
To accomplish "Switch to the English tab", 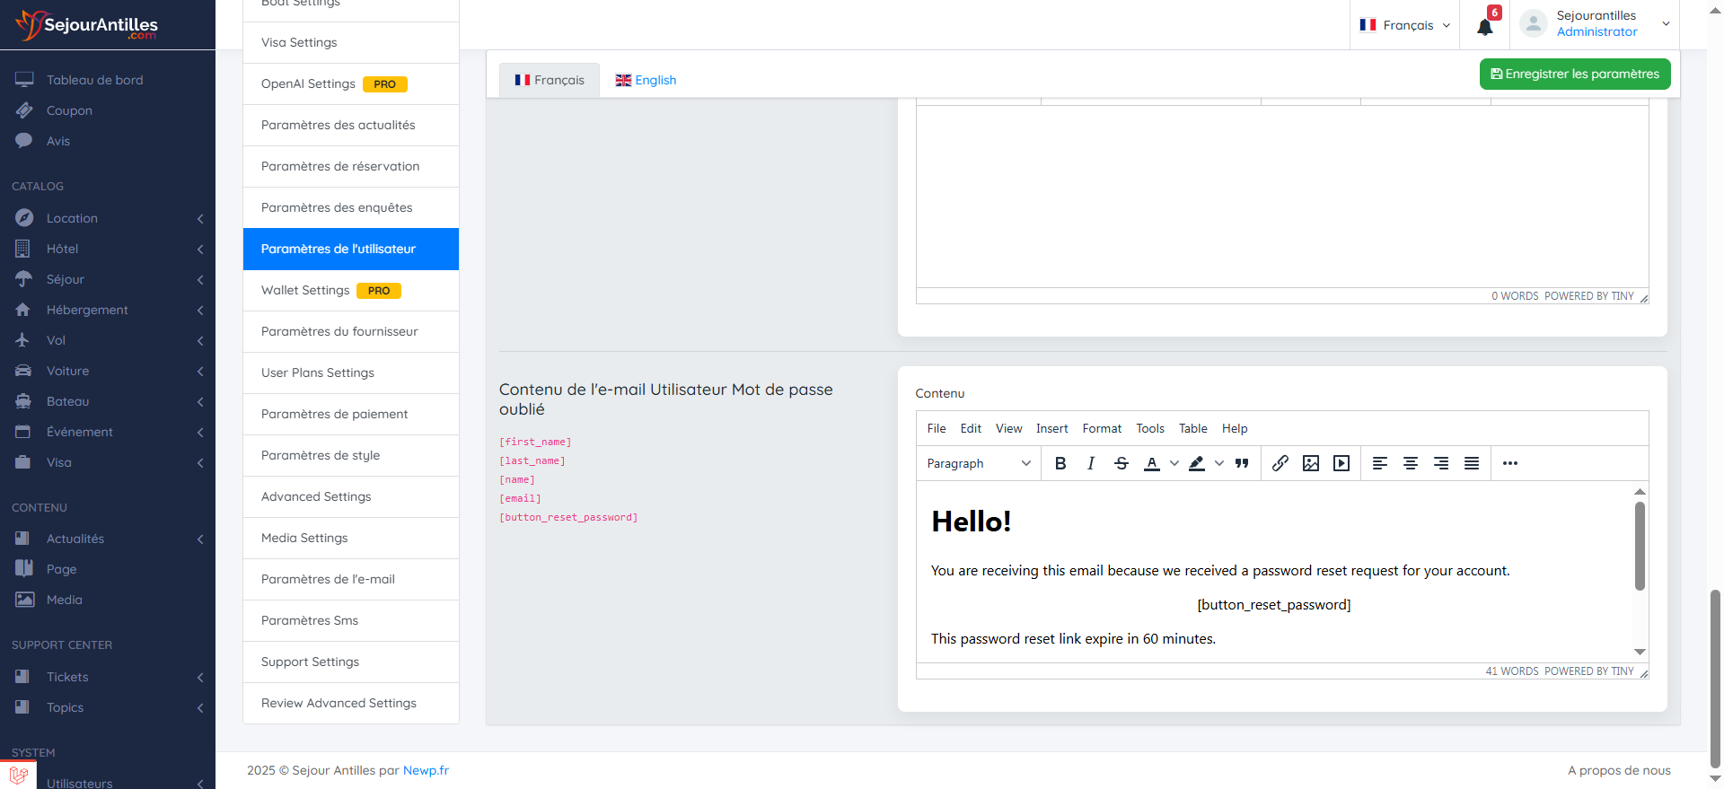I will (646, 80).
